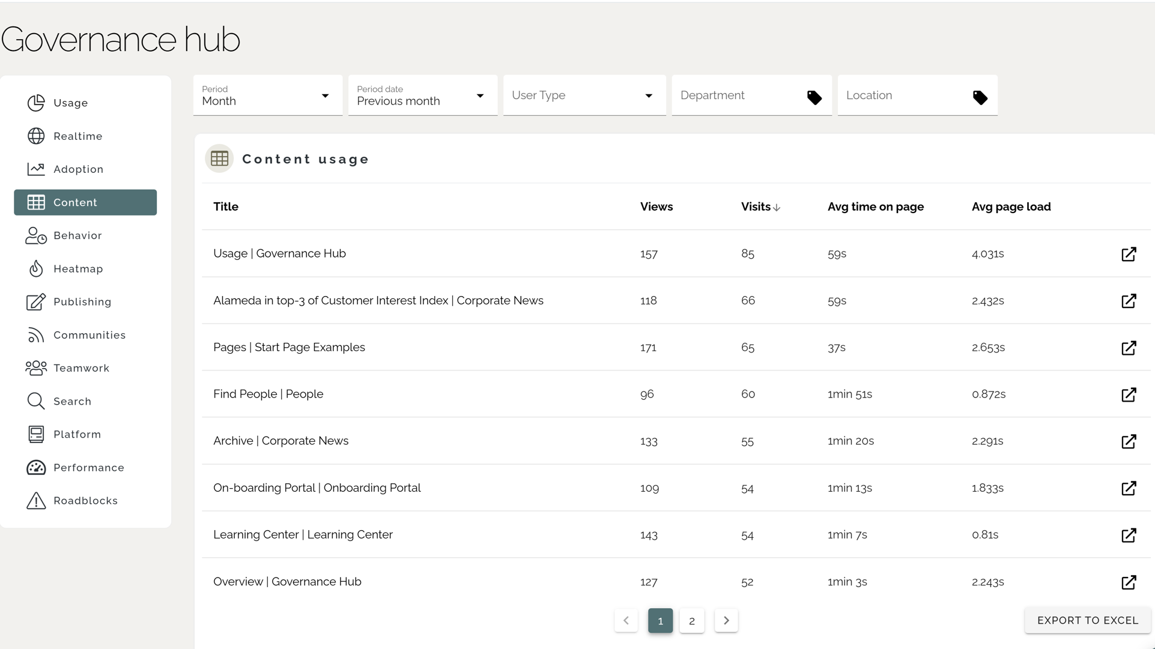Image resolution: width=1155 pixels, height=649 pixels.
Task: Open the Usage menu item
Action: click(x=85, y=103)
